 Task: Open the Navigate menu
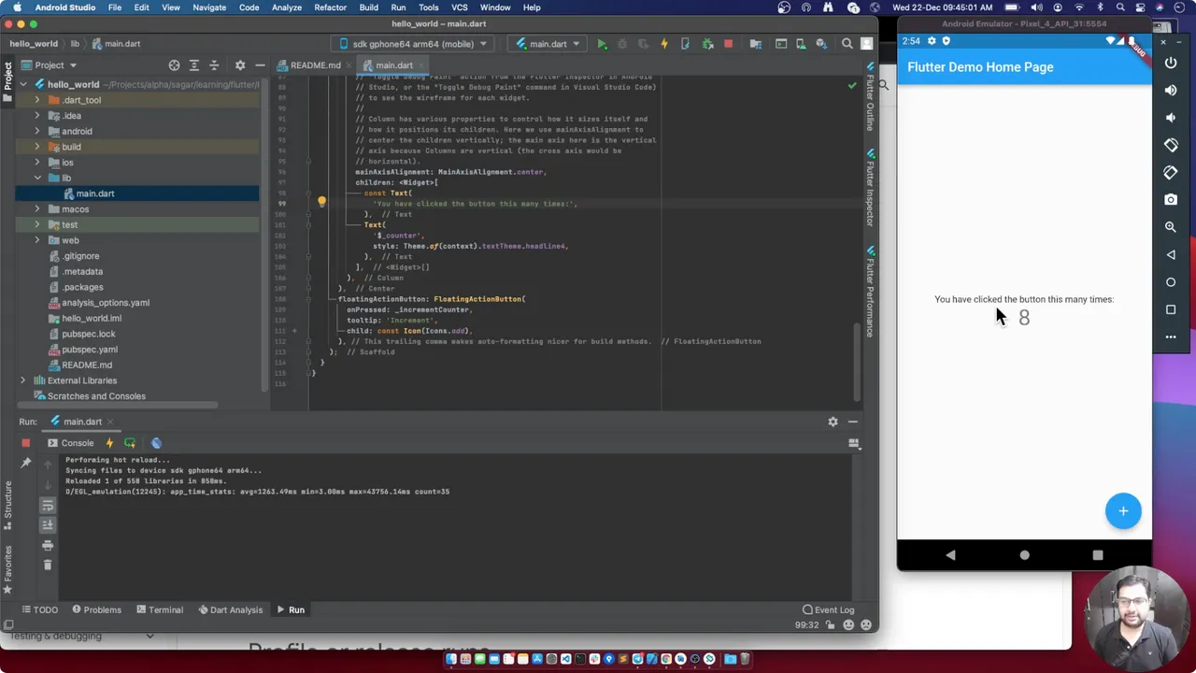pyautogui.click(x=209, y=7)
